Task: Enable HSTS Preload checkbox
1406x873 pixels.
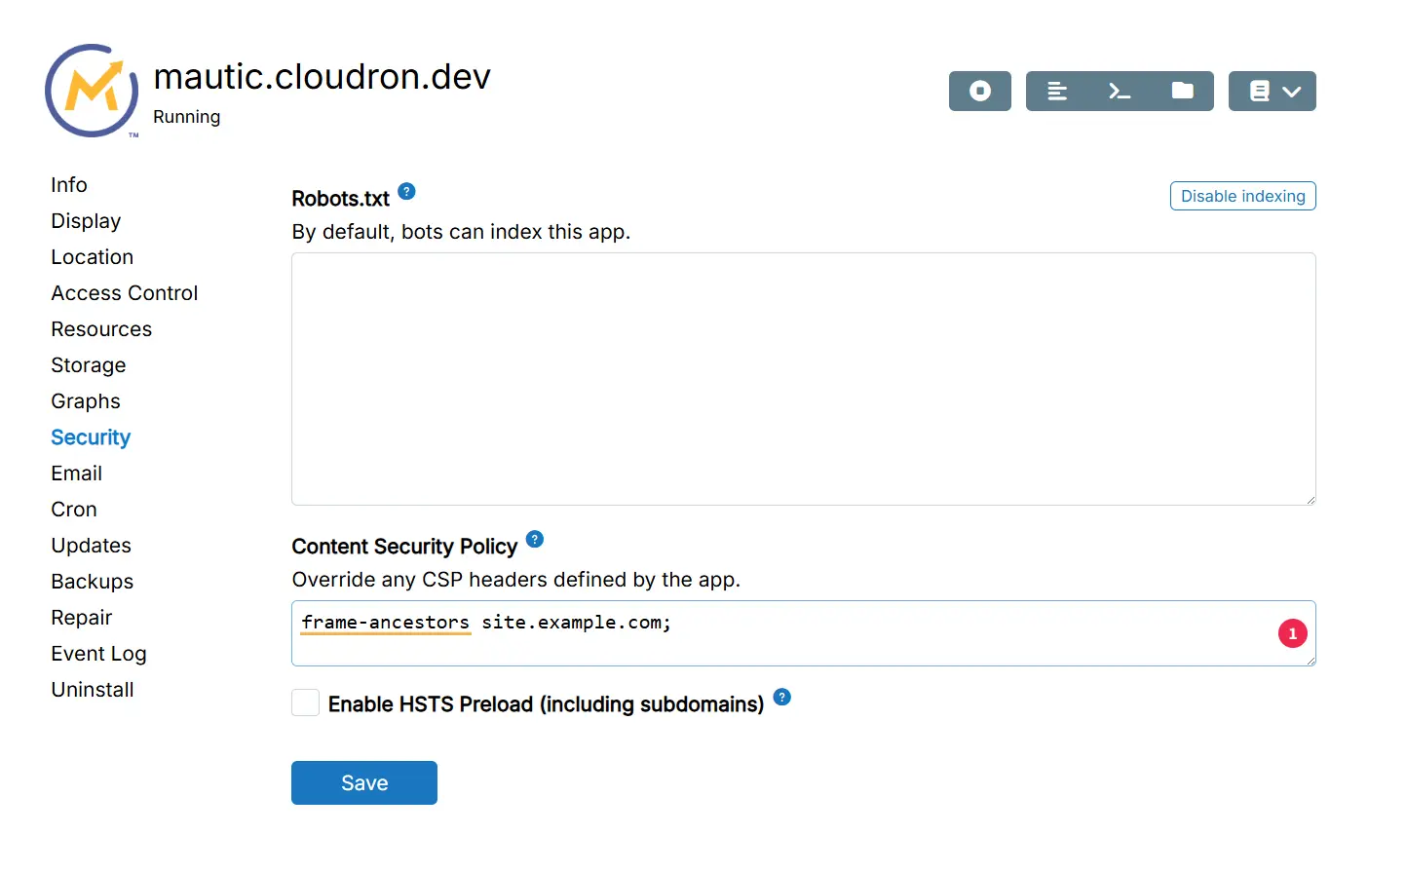Action: point(306,702)
